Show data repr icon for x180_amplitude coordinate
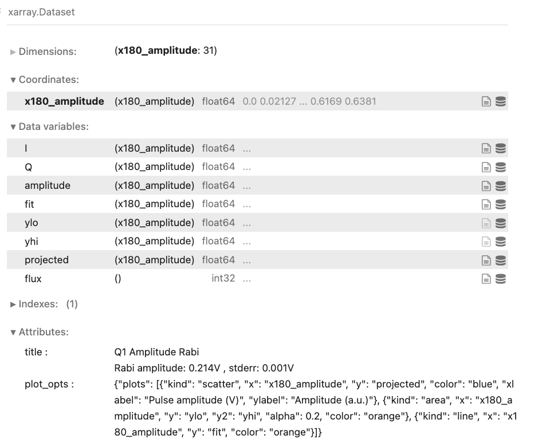 click(x=500, y=102)
